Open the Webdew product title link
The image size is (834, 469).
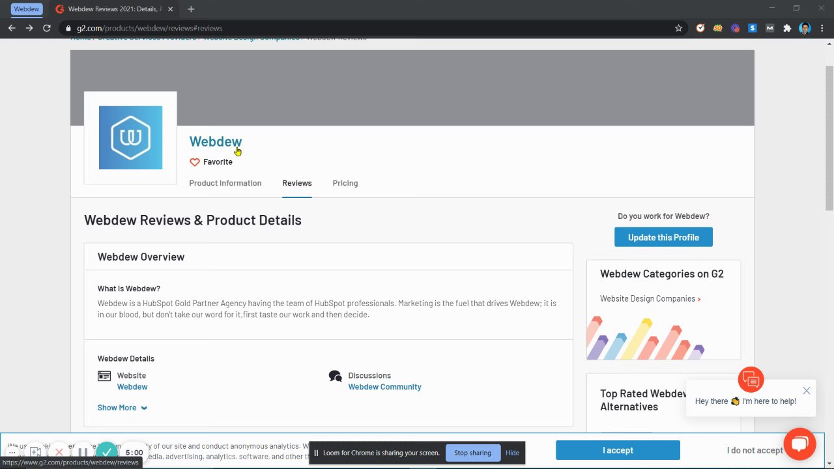[216, 141]
